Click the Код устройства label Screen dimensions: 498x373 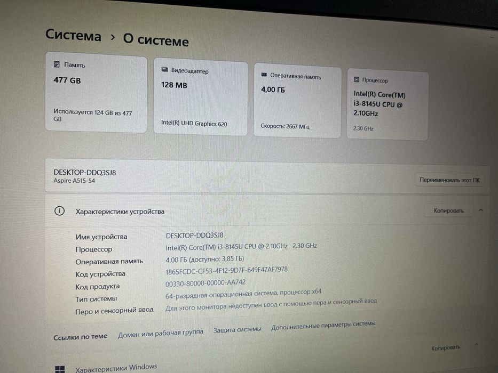100,274
